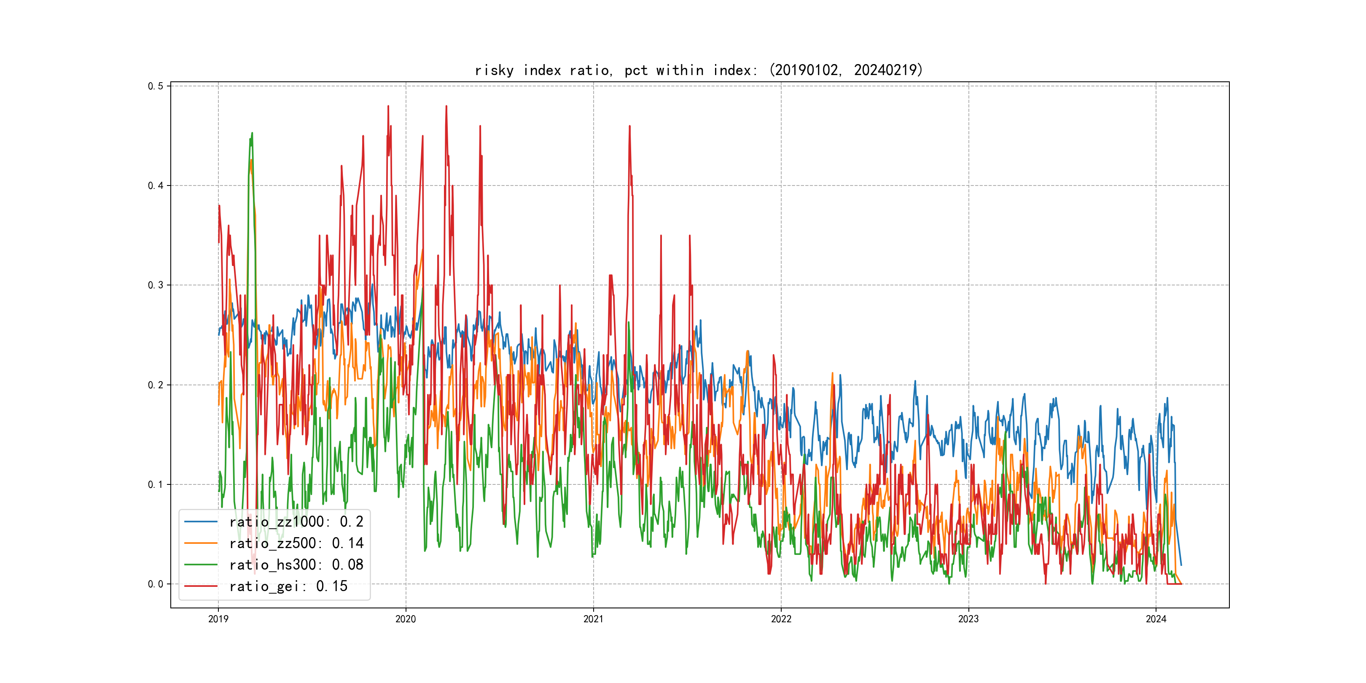The width and height of the screenshot is (1366, 683).
Task: Click the 0.3 y-axis tick label
Action: 156,285
